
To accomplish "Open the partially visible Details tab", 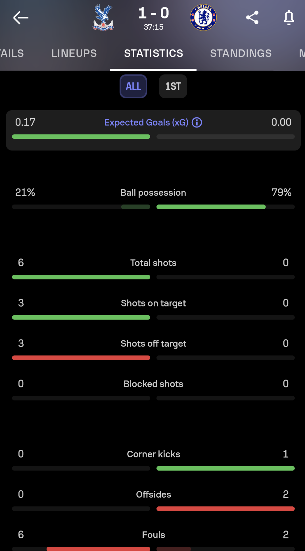I will 12,53.
